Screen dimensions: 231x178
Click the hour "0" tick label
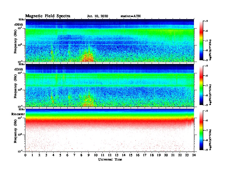tap(25, 155)
